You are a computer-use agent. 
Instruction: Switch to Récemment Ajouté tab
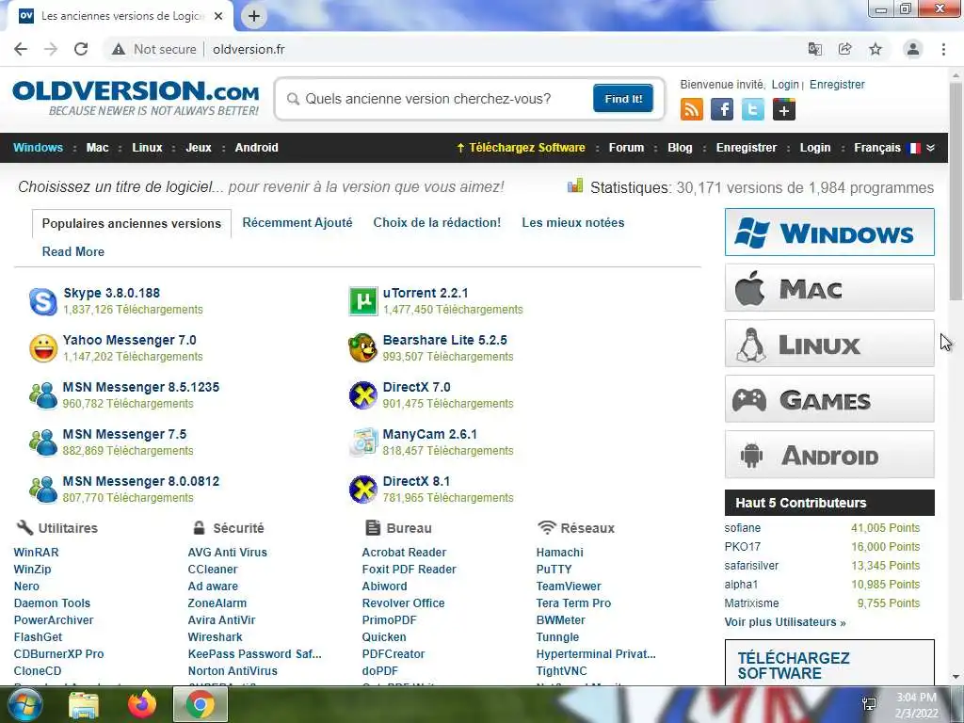pos(297,222)
